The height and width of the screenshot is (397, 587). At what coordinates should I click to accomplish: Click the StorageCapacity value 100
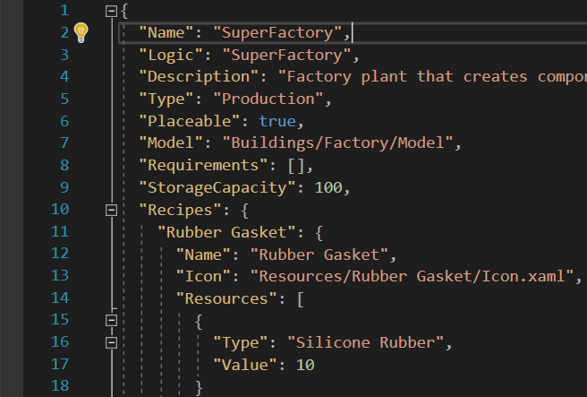click(328, 187)
